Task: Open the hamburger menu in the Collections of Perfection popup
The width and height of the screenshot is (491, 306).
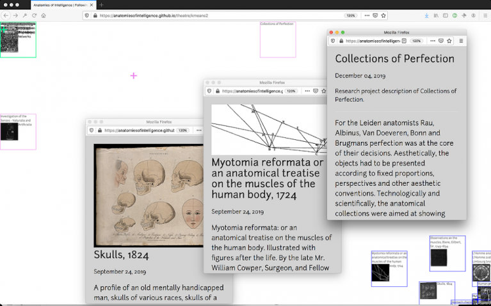Action: point(461,41)
